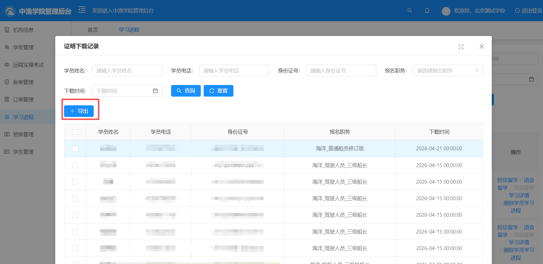Click the 学员电话 column header
The width and height of the screenshot is (543, 264).
pyautogui.click(x=161, y=132)
